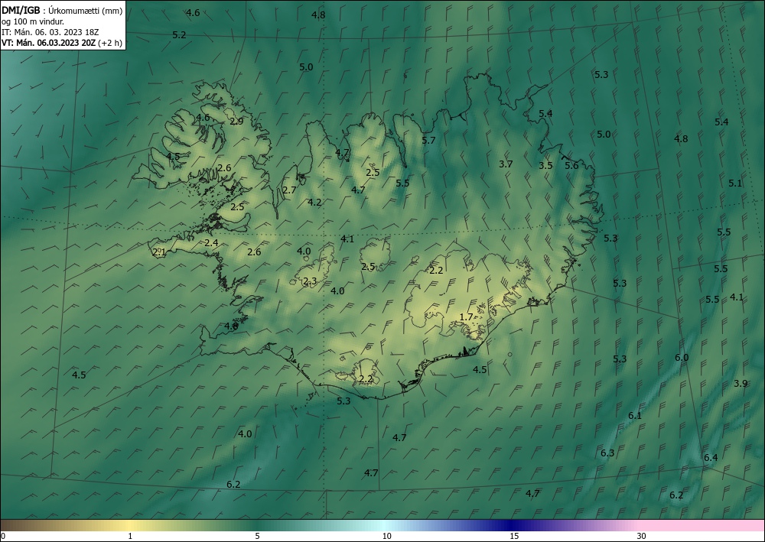This screenshot has height=542, width=765.
Task: Click the dark navy section of the color scale
Action: pyautogui.click(x=513, y=525)
